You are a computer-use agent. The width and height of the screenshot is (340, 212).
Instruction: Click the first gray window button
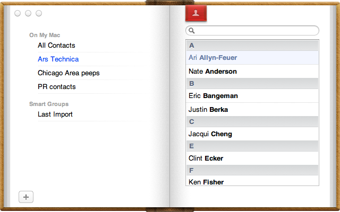(18, 13)
